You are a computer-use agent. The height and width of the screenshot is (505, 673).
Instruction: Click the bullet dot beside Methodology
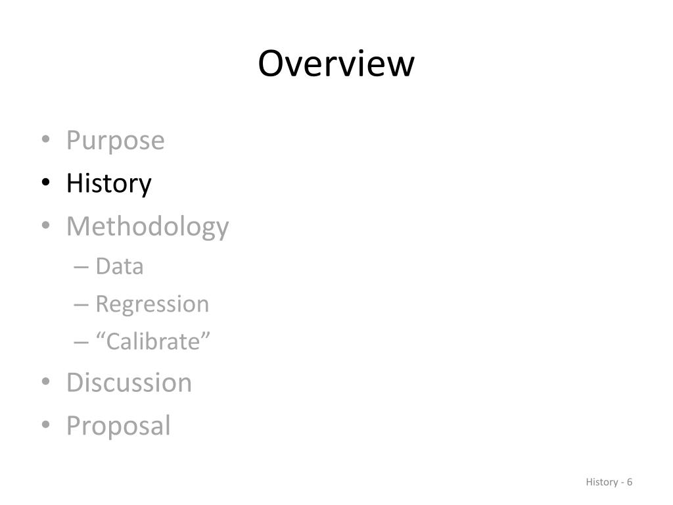pos(46,225)
